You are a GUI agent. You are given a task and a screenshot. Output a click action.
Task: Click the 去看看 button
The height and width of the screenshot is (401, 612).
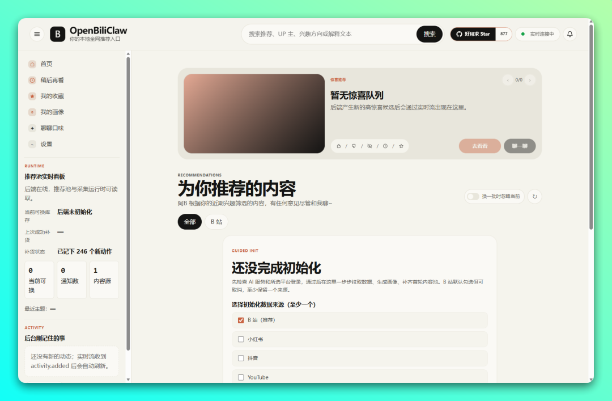(480, 146)
